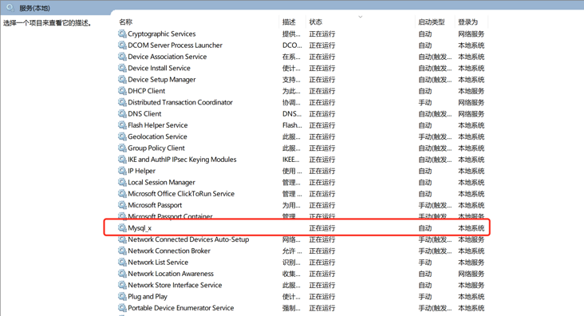Select the Local Session Manager name
Screen dimensions: 584x316
[x=161, y=182]
